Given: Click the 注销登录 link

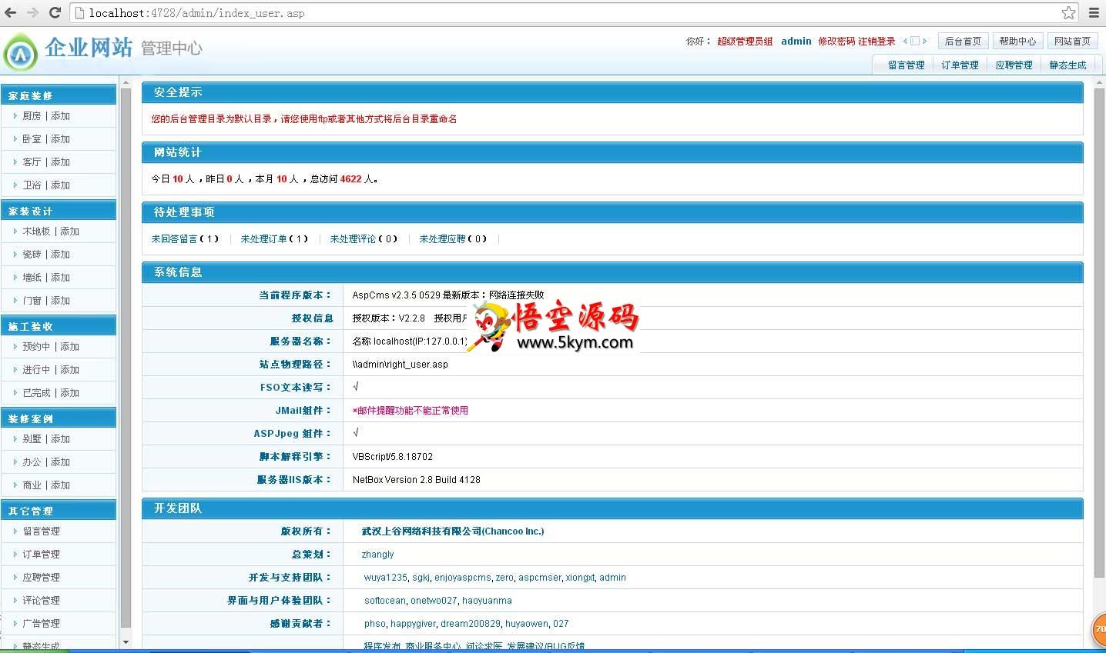Looking at the screenshot, I should point(876,42).
